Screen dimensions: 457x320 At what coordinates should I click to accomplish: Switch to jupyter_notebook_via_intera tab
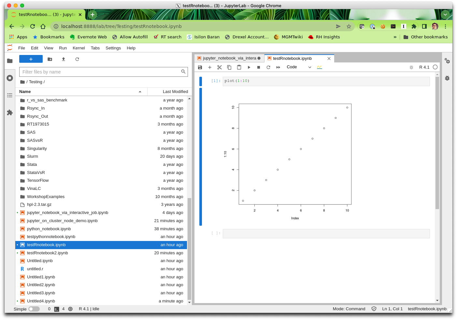tap(229, 58)
